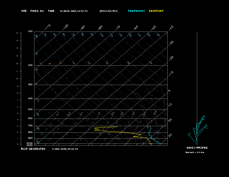229x177 pixels.
Task: Click the -80 temperature label at top
Action: (100, 27)
